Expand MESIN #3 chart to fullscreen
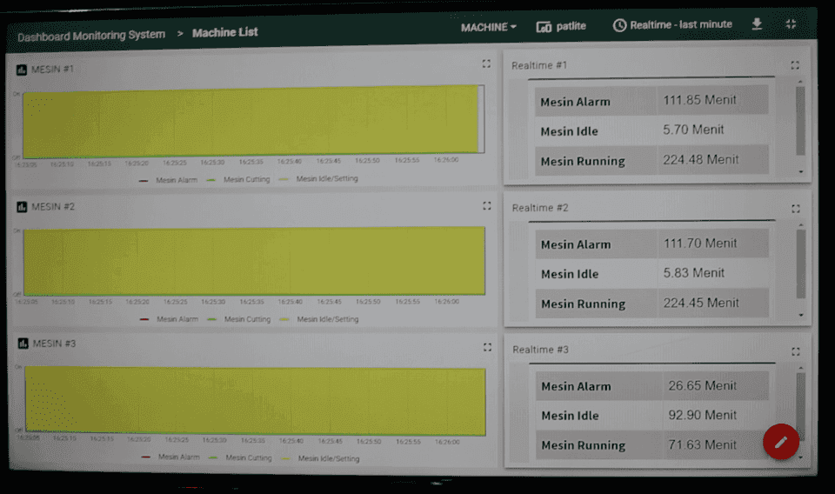 tap(487, 347)
